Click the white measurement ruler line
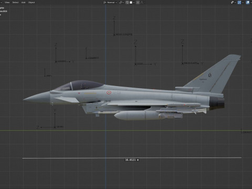The width and height of the screenshot is (252, 189). (x=132, y=158)
